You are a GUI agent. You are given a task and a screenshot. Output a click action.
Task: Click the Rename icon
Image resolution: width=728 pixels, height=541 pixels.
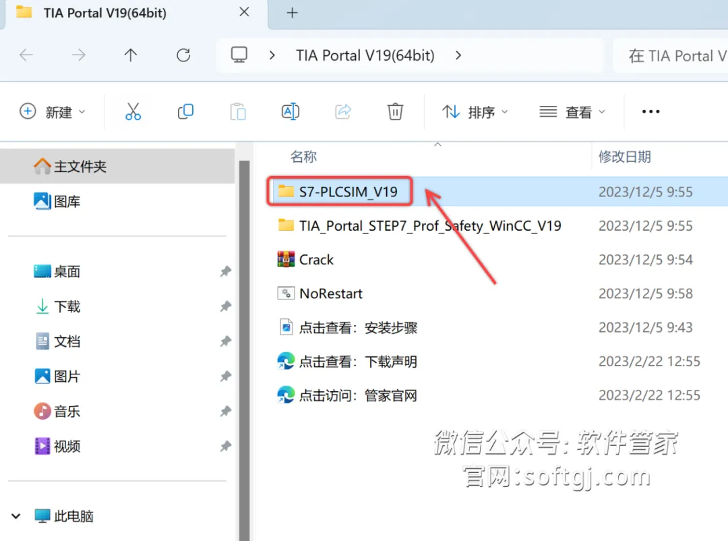(291, 111)
